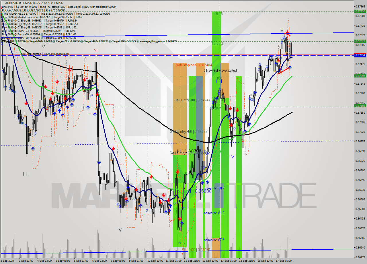Click the '16 Sep 13:00' time axis label
Viewport: 367px width, 264px height.
coord(265,261)
